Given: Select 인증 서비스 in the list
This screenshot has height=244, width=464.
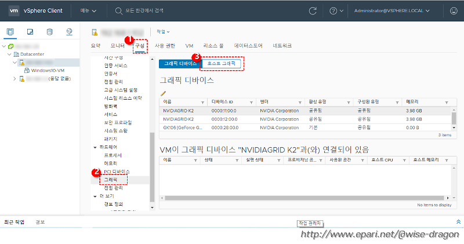Looking at the screenshot, I should (115, 65).
